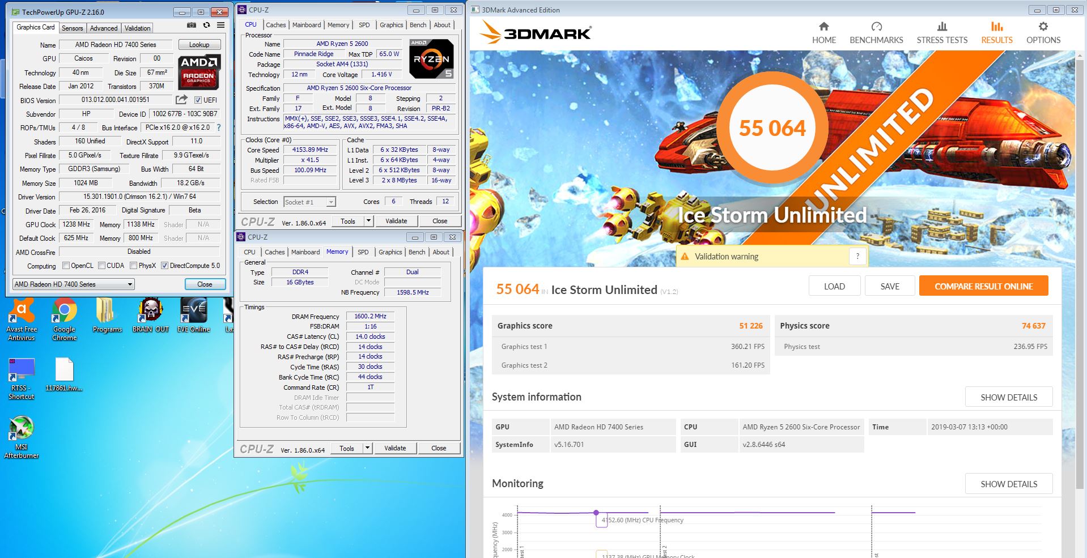Toggle the DirectCompute 5.0 checkbox
This screenshot has width=1087, height=558.
coord(164,266)
